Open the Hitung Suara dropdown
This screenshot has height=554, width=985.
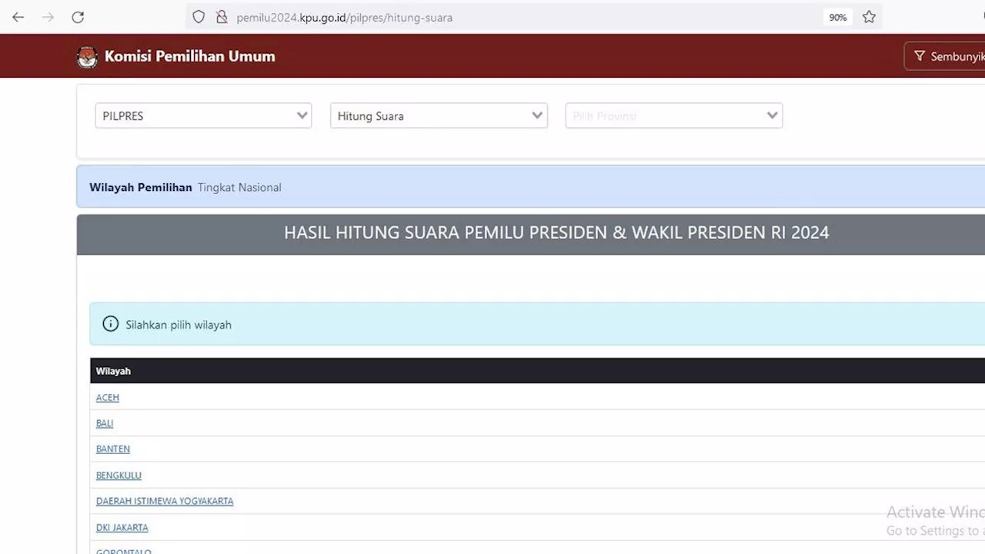coord(439,115)
